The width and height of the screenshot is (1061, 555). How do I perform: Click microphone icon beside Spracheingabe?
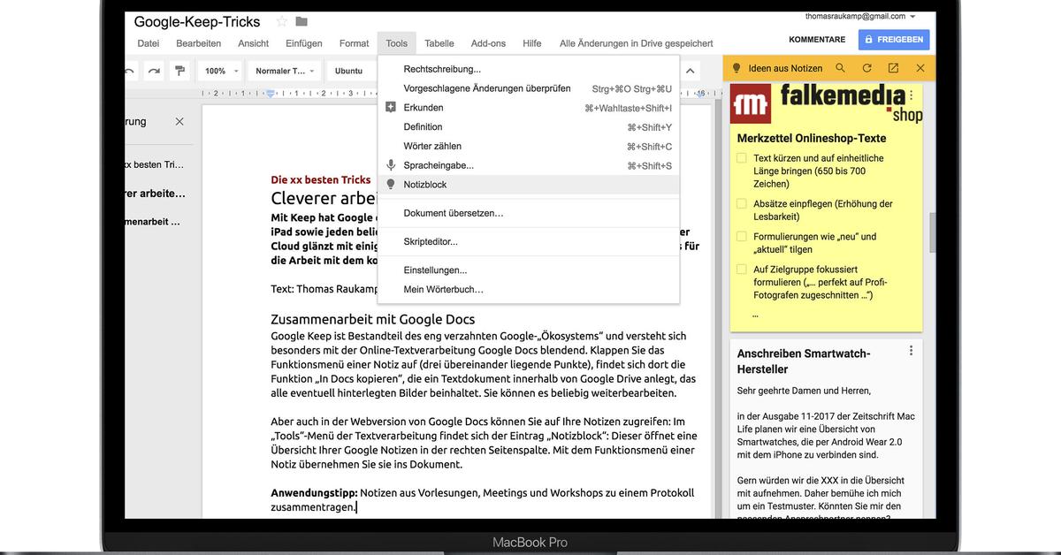pos(391,165)
